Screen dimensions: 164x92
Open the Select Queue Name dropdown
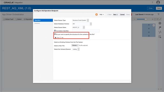tap(84, 27)
